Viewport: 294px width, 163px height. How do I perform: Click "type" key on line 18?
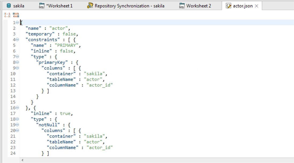tap(39, 119)
